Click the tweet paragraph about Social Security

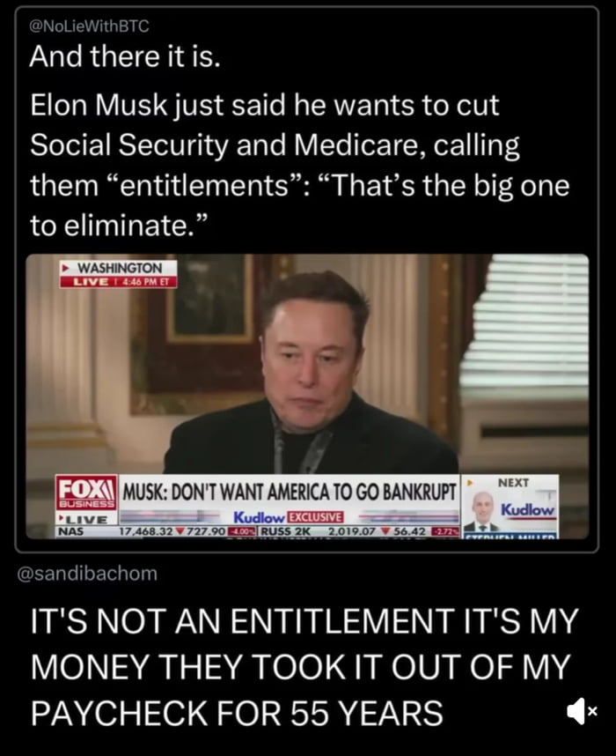(x=299, y=166)
